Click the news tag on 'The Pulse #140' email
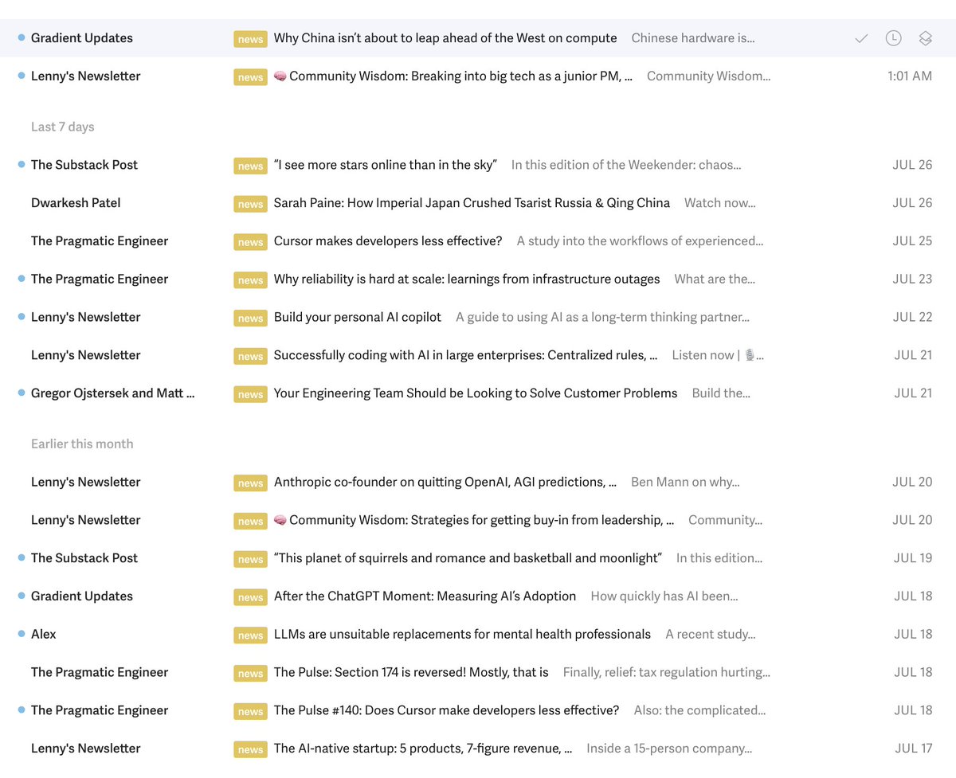The width and height of the screenshot is (956, 778). (x=250, y=711)
